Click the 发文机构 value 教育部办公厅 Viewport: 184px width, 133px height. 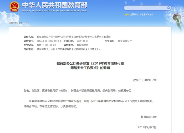(x=125, y=41)
